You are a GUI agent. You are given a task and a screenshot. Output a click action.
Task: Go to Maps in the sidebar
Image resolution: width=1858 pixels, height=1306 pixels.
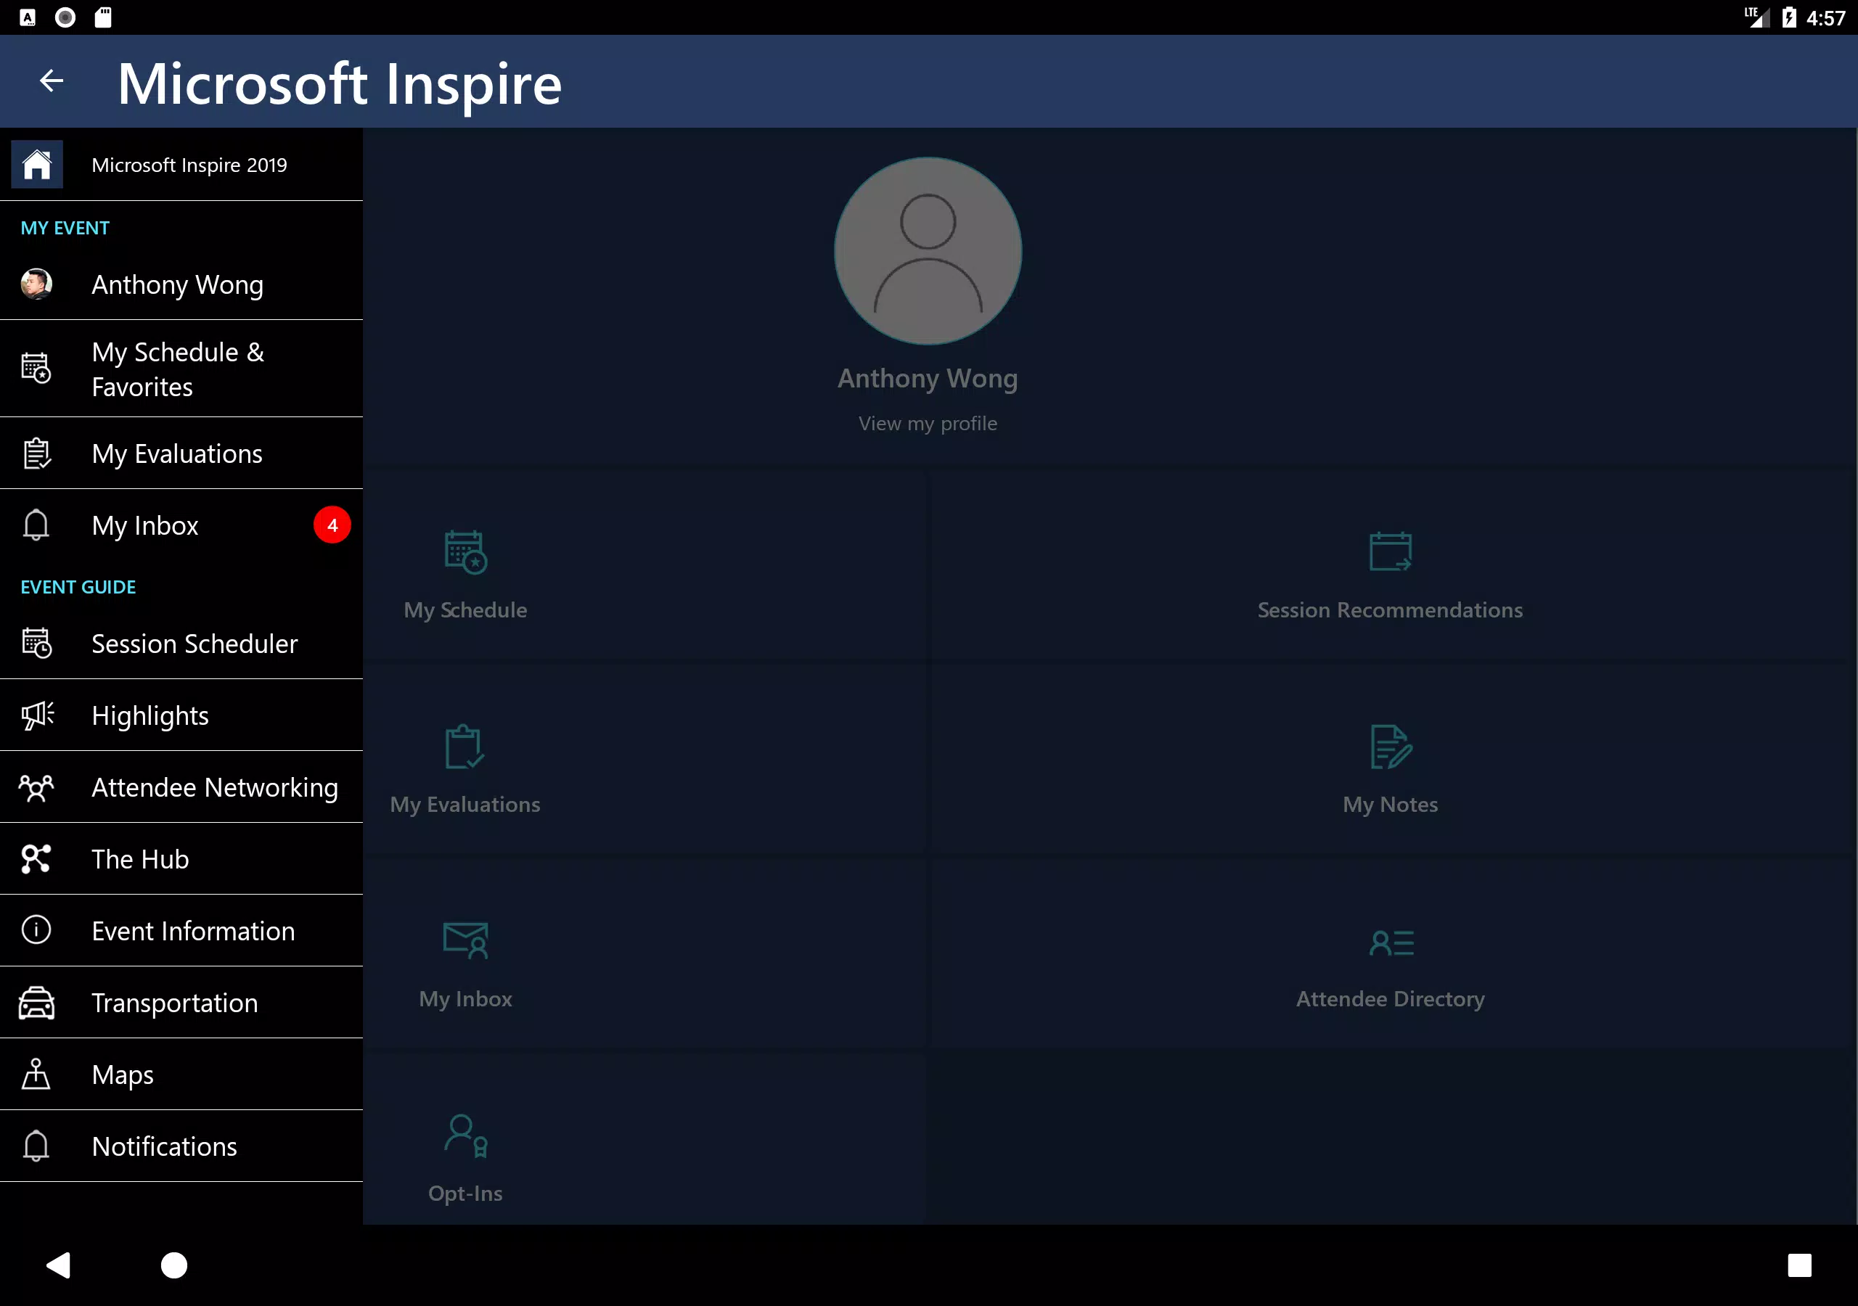pos(181,1075)
